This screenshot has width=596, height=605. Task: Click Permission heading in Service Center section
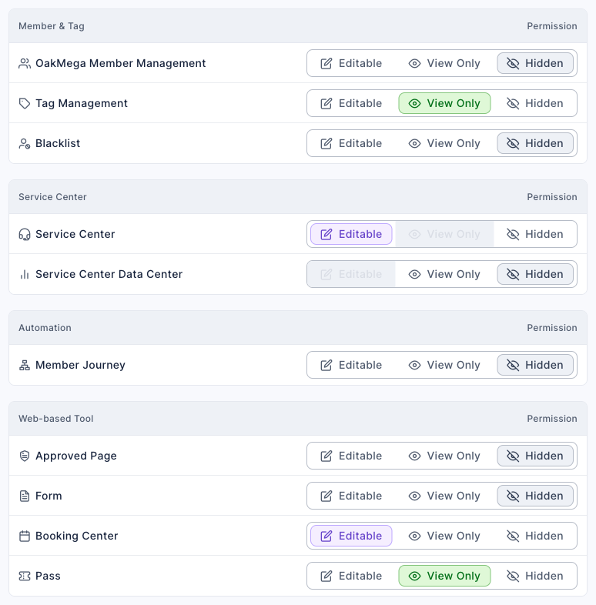pyautogui.click(x=552, y=197)
